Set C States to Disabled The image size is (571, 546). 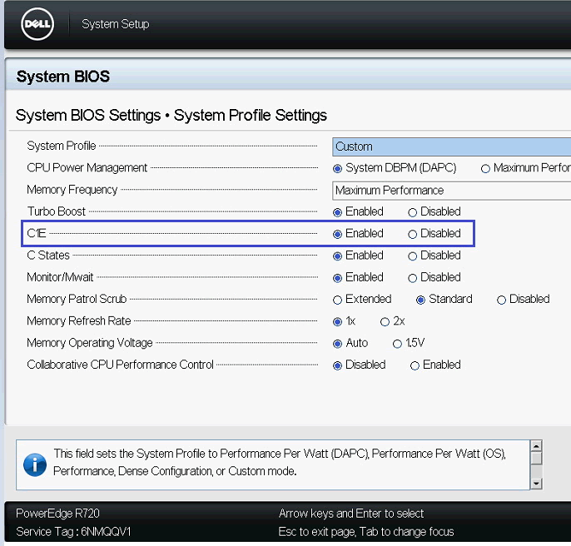(412, 256)
